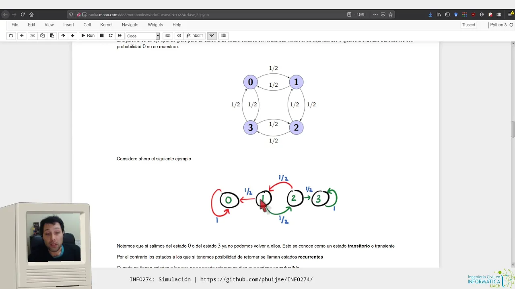Open the Navigate menu
515x289 pixels.
coord(130,25)
